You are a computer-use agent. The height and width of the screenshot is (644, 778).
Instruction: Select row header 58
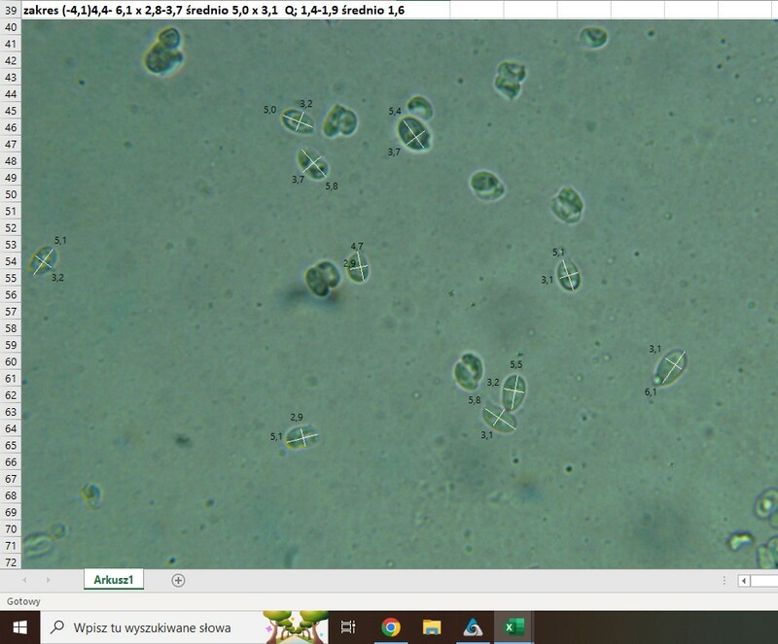(x=11, y=328)
